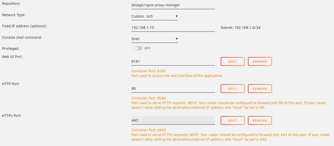Remove the HTTPs Port mapping
This screenshot has width=334, height=146.
pos(260,120)
